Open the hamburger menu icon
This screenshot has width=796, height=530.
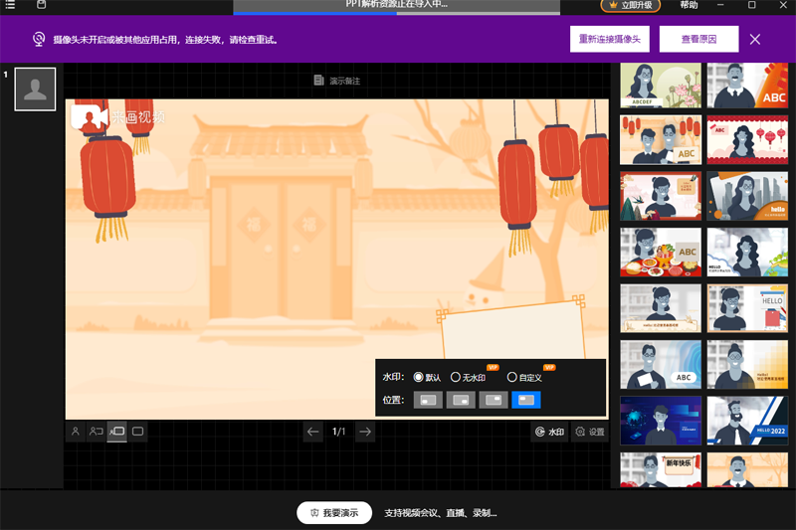coord(10,5)
